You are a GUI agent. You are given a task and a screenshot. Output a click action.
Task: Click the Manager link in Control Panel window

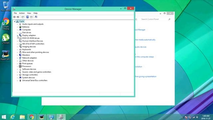pos(140,30)
